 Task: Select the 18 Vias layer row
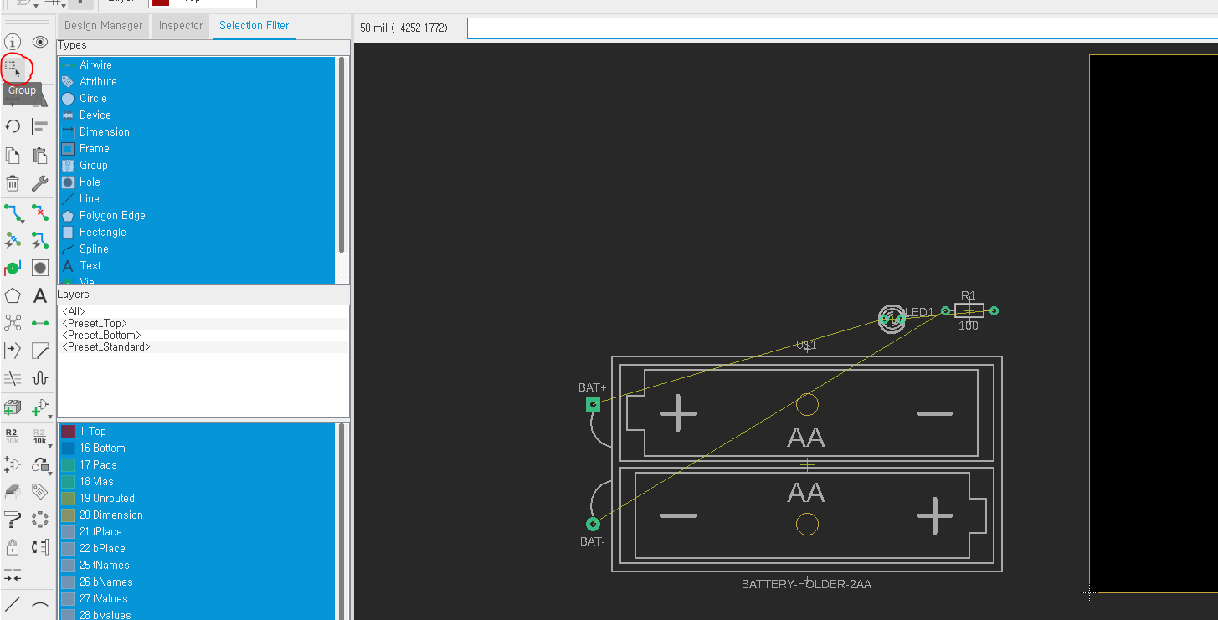pos(198,481)
